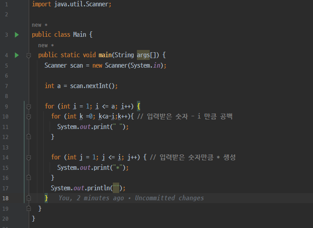Click 'You, 2 minutes ago' blame text
Image resolution: width=313 pixels, height=228 pixels.
[91, 198]
